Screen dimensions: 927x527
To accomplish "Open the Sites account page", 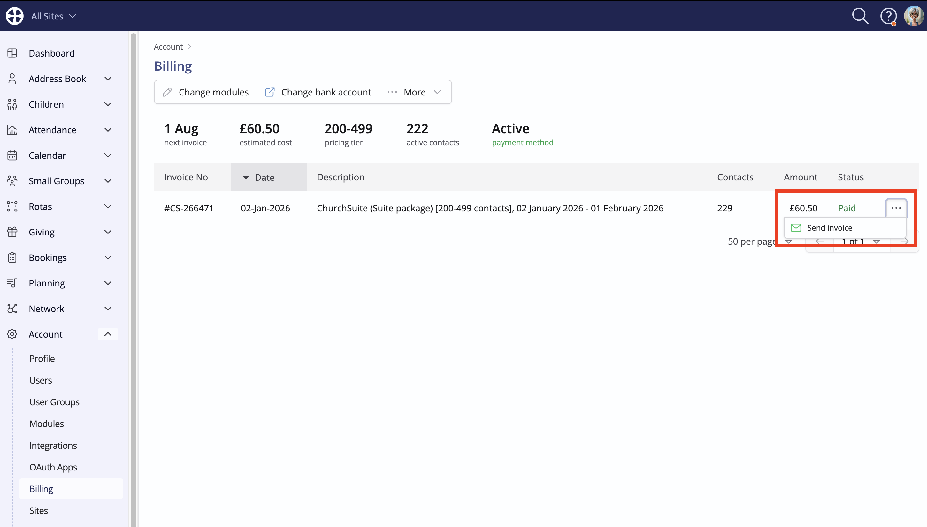I will (x=38, y=510).
